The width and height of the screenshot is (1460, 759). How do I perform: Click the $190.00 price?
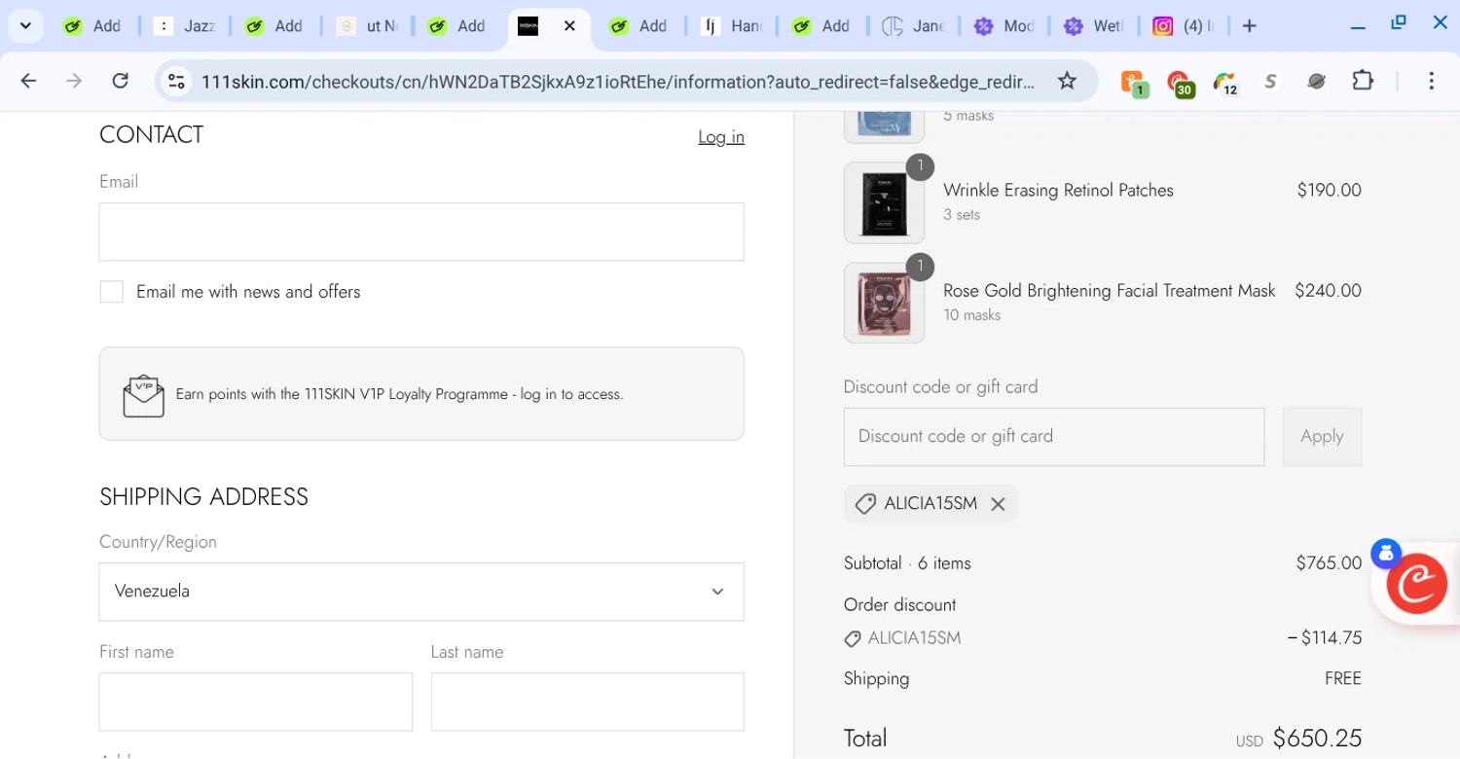click(x=1329, y=191)
